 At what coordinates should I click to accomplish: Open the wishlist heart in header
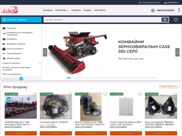(176, 20)
